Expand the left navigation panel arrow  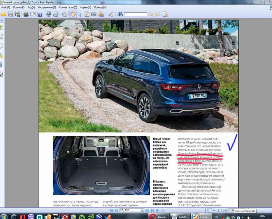click(x=2, y=20)
